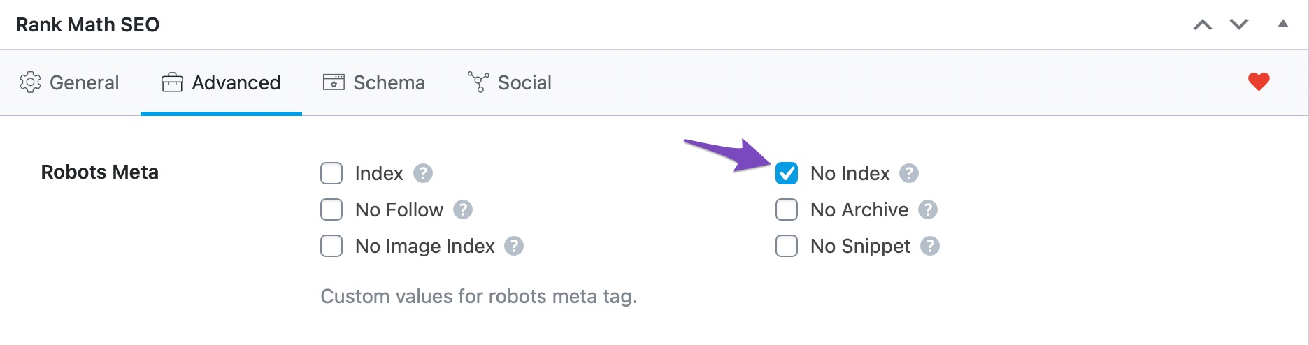The image size is (1309, 345).
Task: Click the General tab gear icon
Action: [x=30, y=82]
